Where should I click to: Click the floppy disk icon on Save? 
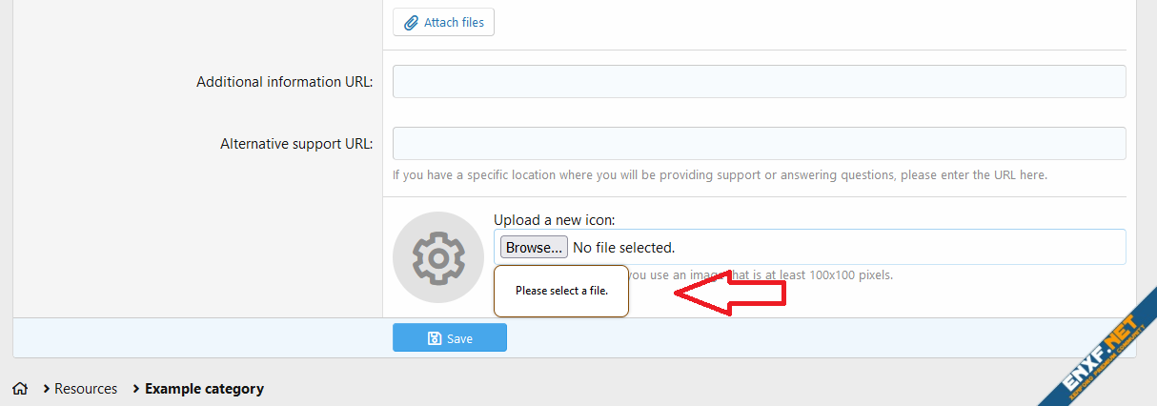pyautogui.click(x=435, y=338)
